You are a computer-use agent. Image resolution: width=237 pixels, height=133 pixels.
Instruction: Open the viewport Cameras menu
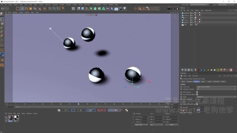pos(15,12)
